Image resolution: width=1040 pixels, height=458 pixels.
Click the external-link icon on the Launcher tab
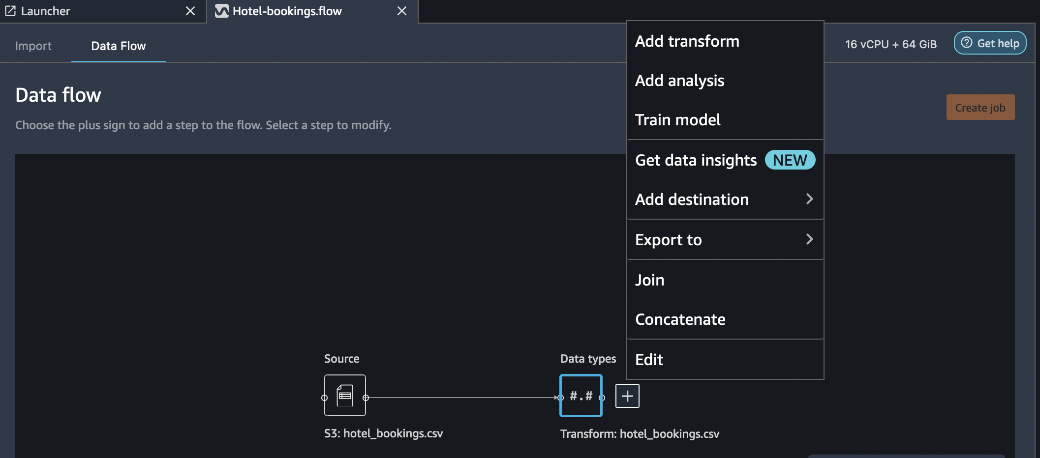[11, 10]
